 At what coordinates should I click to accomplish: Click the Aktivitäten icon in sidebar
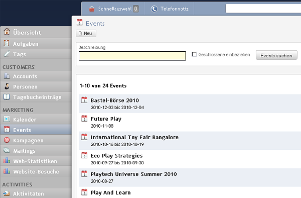pyautogui.click(x=7, y=193)
